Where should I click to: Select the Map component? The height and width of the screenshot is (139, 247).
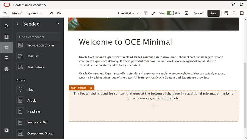(30, 90)
